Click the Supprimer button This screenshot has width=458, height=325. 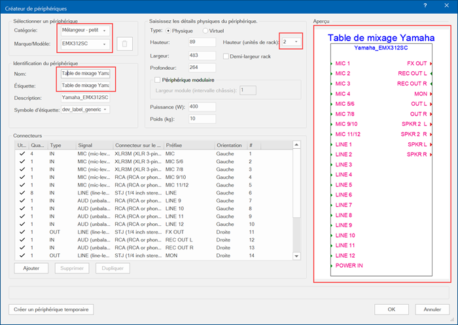click(x=72, y=268)
